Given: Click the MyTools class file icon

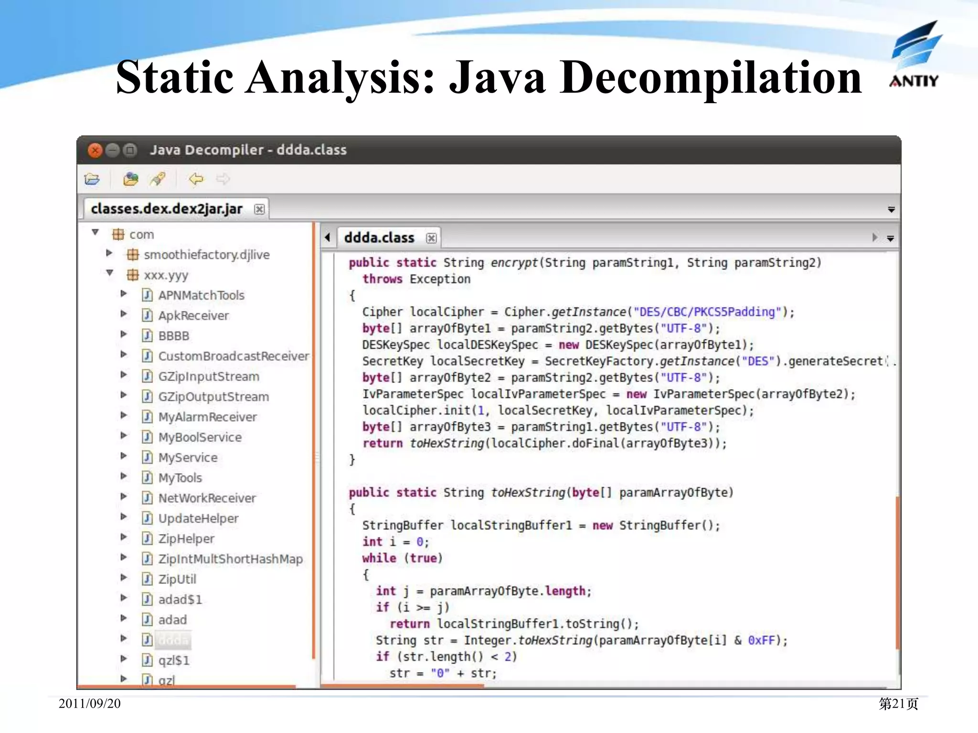Looking at the screenshot, I should tap(147, 478).
